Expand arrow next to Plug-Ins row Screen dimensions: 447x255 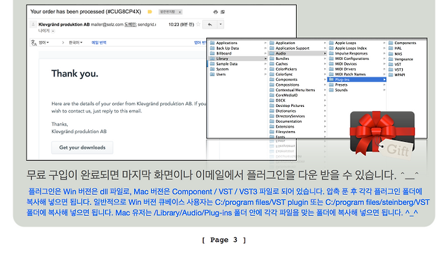(x=384, y=80)
